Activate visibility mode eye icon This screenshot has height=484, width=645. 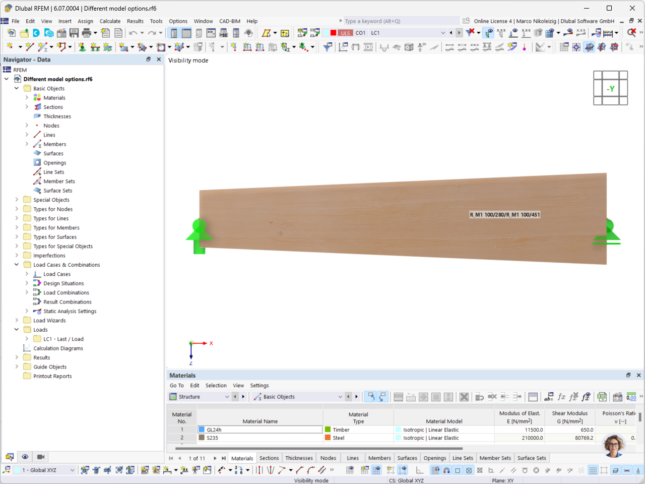coord(25,457)
